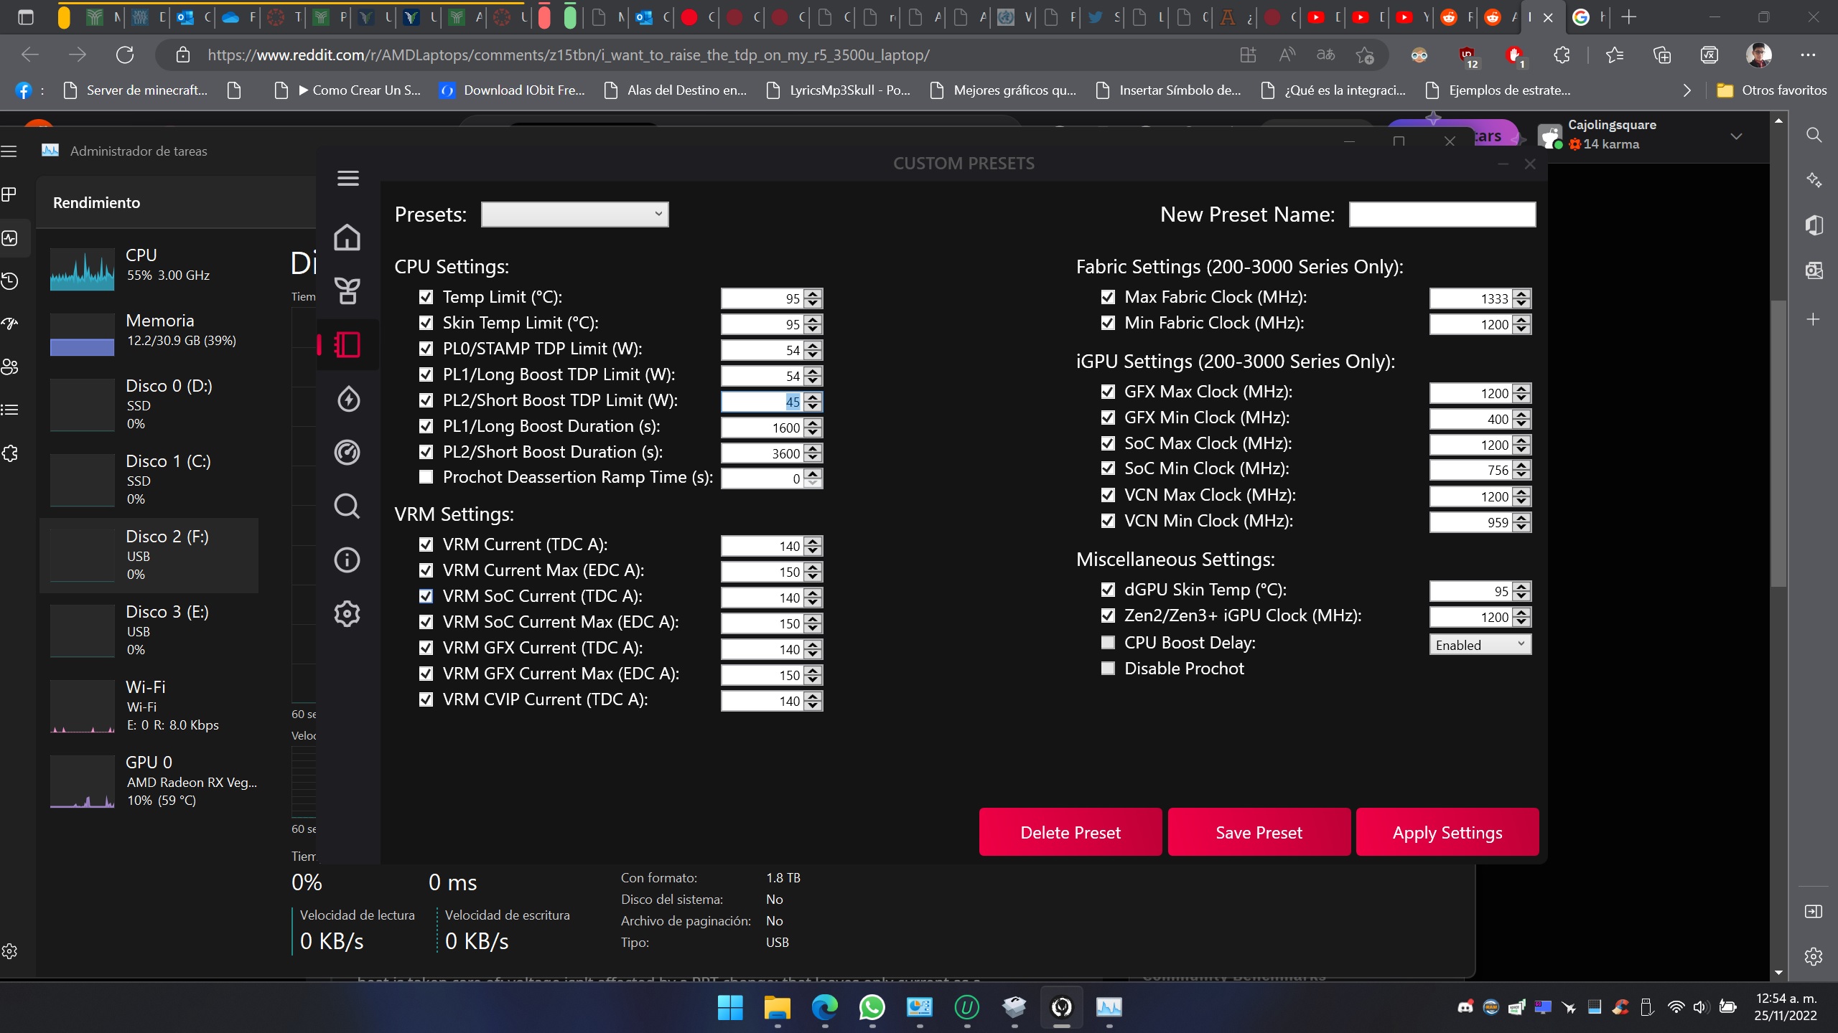
Task: Open the info circle icon in the sidebar
Action: point(347,560)
